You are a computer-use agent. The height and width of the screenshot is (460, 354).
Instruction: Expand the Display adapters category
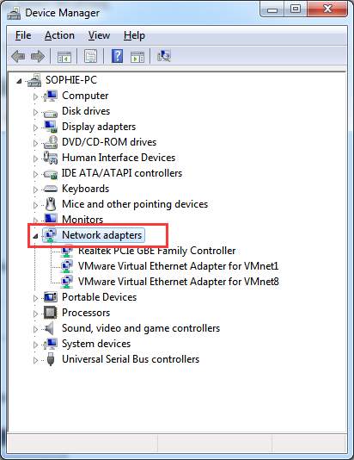pyautogui.click(x=35, y=127)
